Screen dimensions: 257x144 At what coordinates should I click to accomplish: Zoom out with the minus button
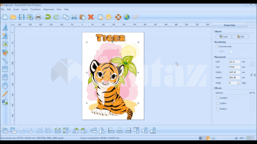pos(213,138)
